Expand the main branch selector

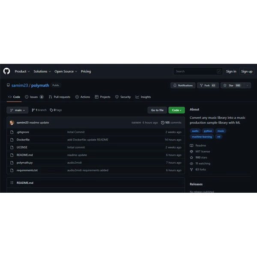[x=18, y=110]
